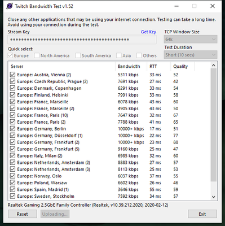Viewport: 225px width, 226px height.
Task: Uncheck the Spain, Madrid (1) server checkbox
Action: [12, 189]
